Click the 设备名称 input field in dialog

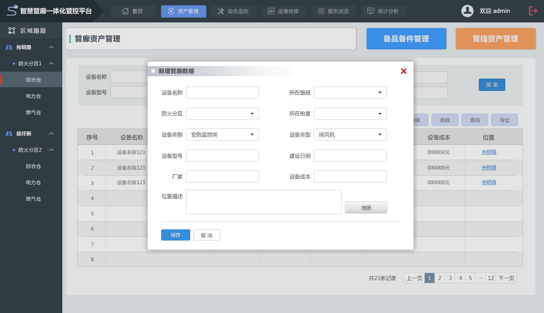tap(222, 93)
